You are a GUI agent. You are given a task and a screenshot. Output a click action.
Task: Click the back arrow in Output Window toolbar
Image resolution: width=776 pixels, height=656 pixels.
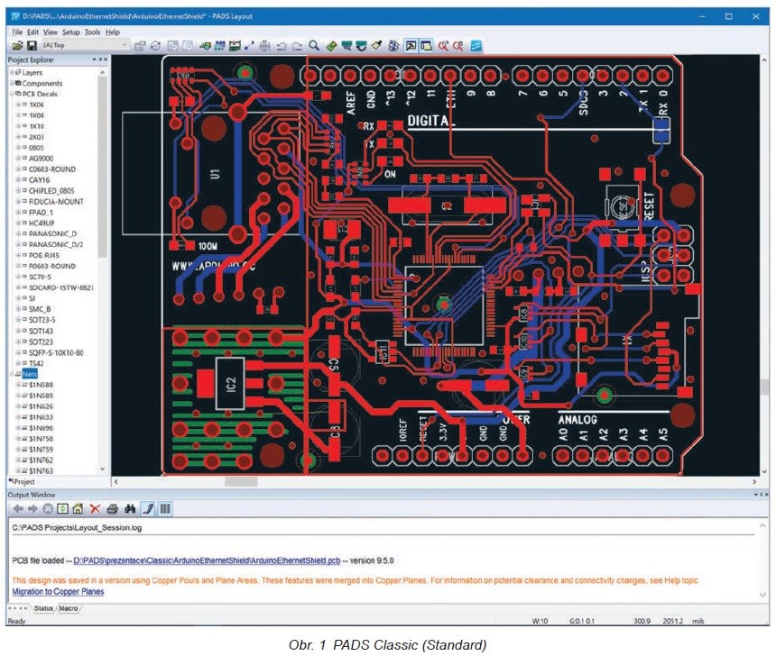pos(17,509)
